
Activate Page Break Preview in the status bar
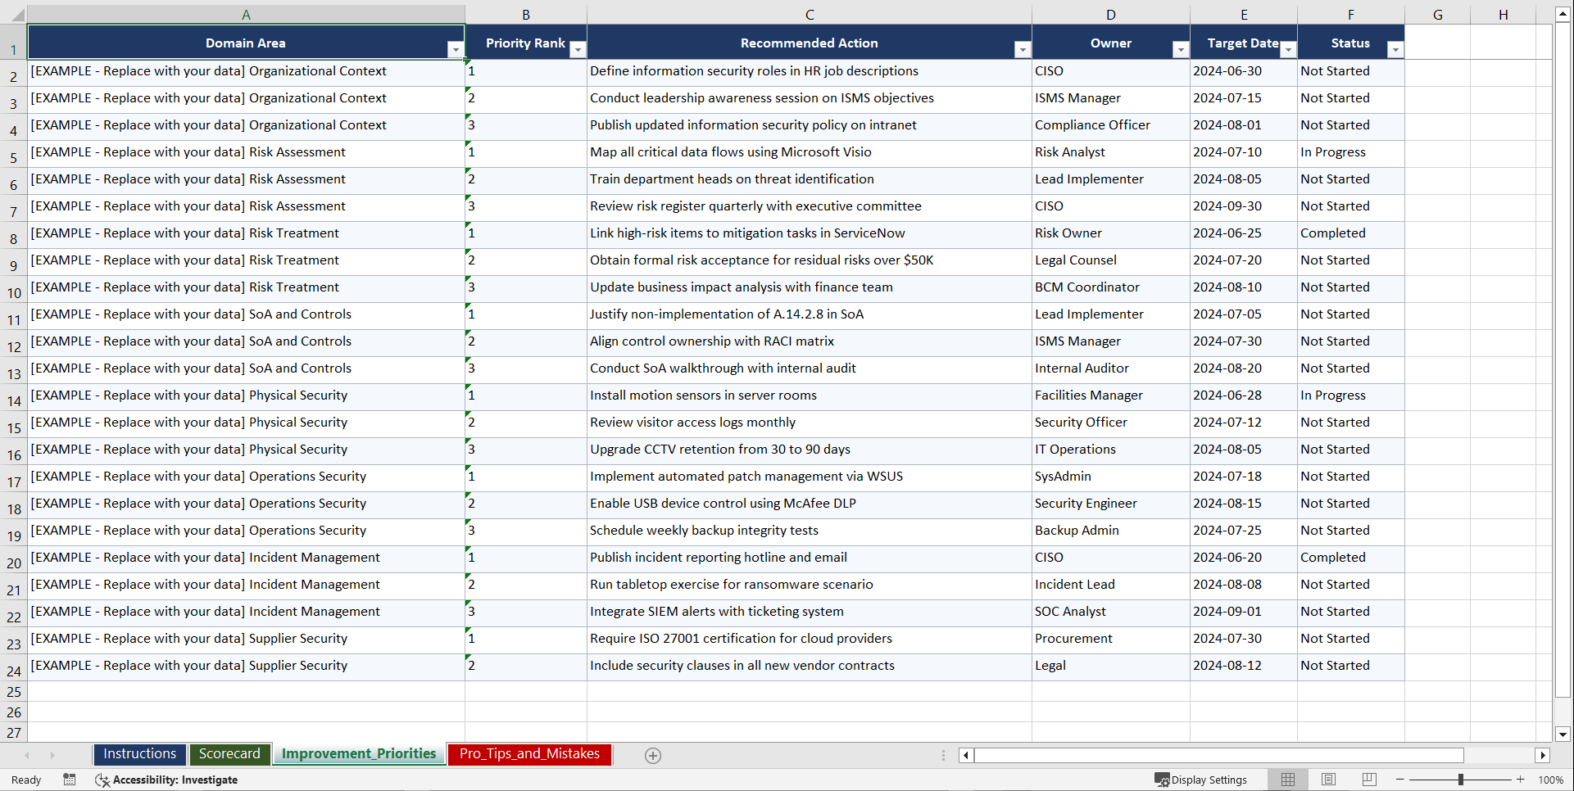coord(1369,780)
